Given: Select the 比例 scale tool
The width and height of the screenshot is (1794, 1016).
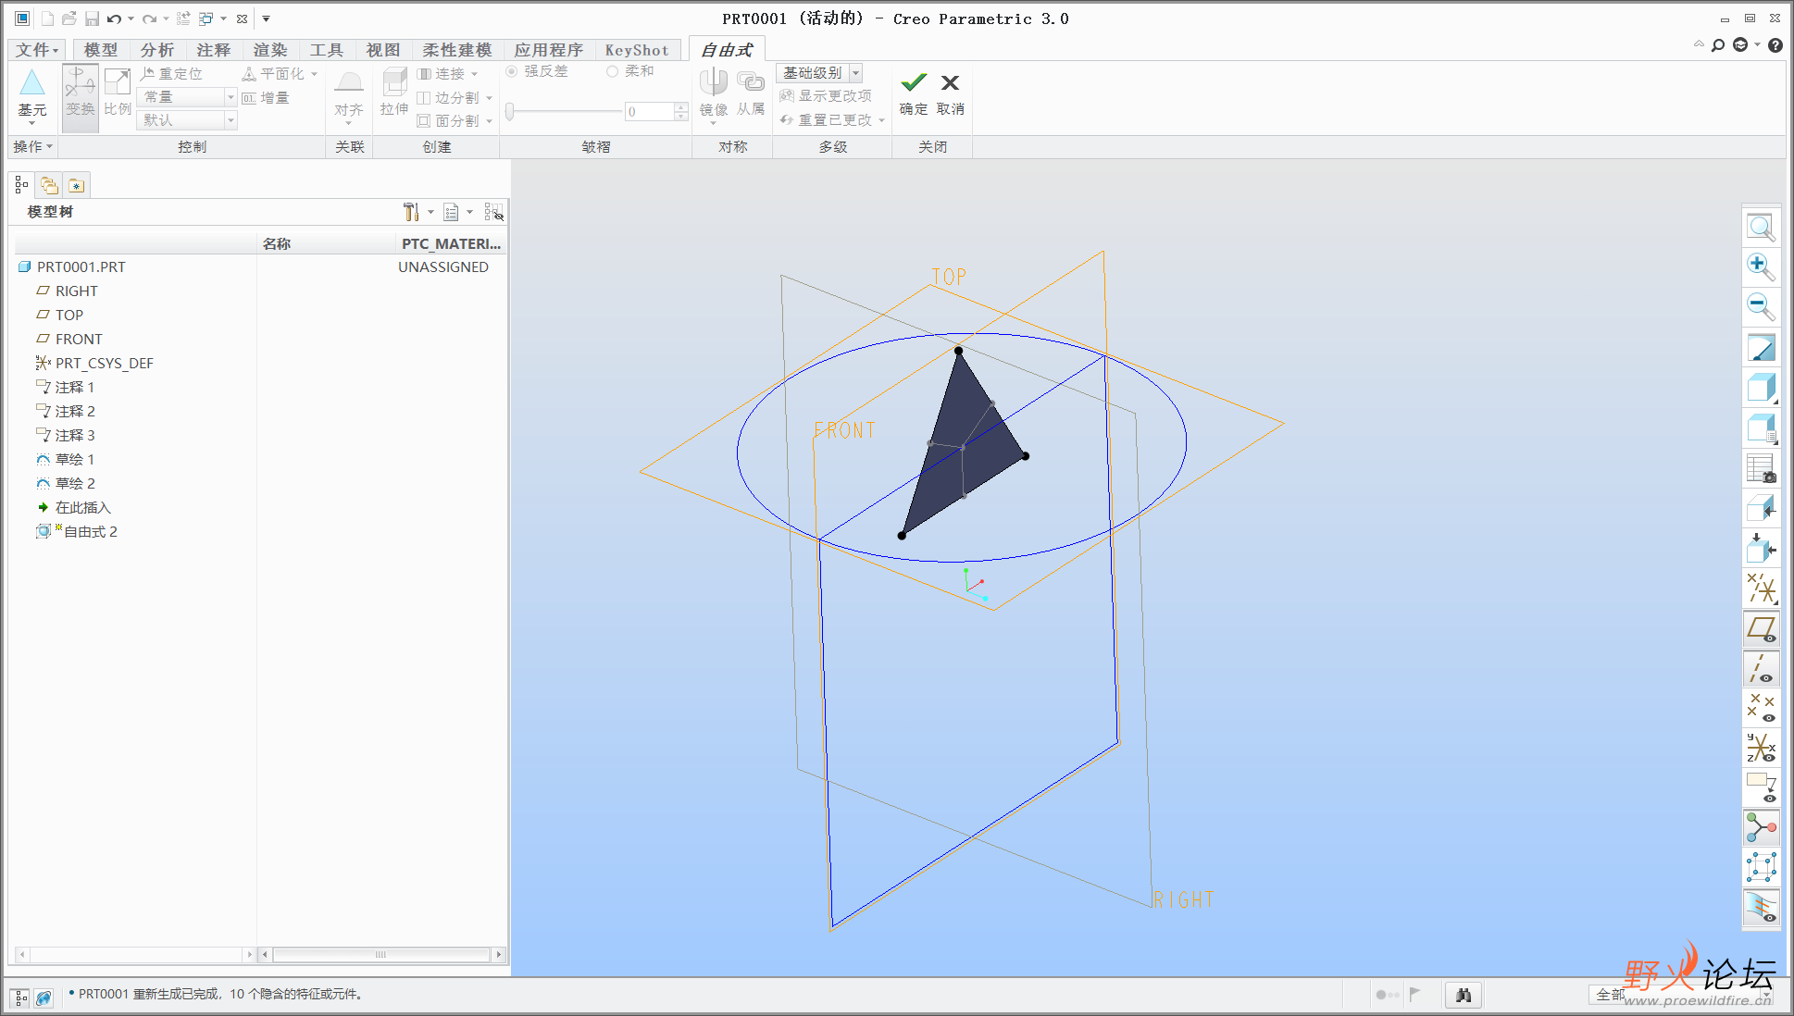Looking at the screenshot, I should tap(118, 93).
